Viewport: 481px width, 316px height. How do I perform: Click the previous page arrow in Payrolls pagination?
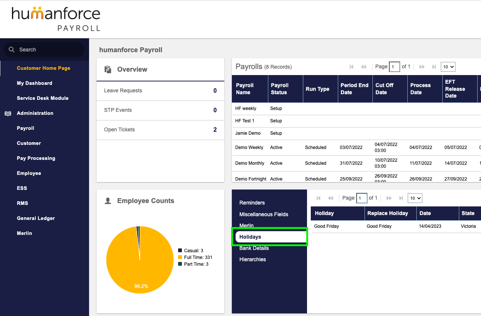[363, 66]
